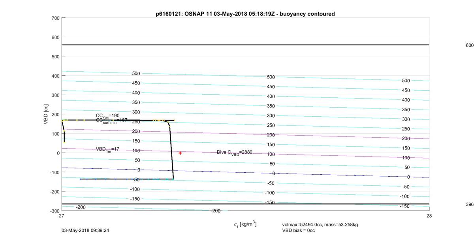Click the 'volmax=52494.0cc, mass=53.258kg' text

320,225
